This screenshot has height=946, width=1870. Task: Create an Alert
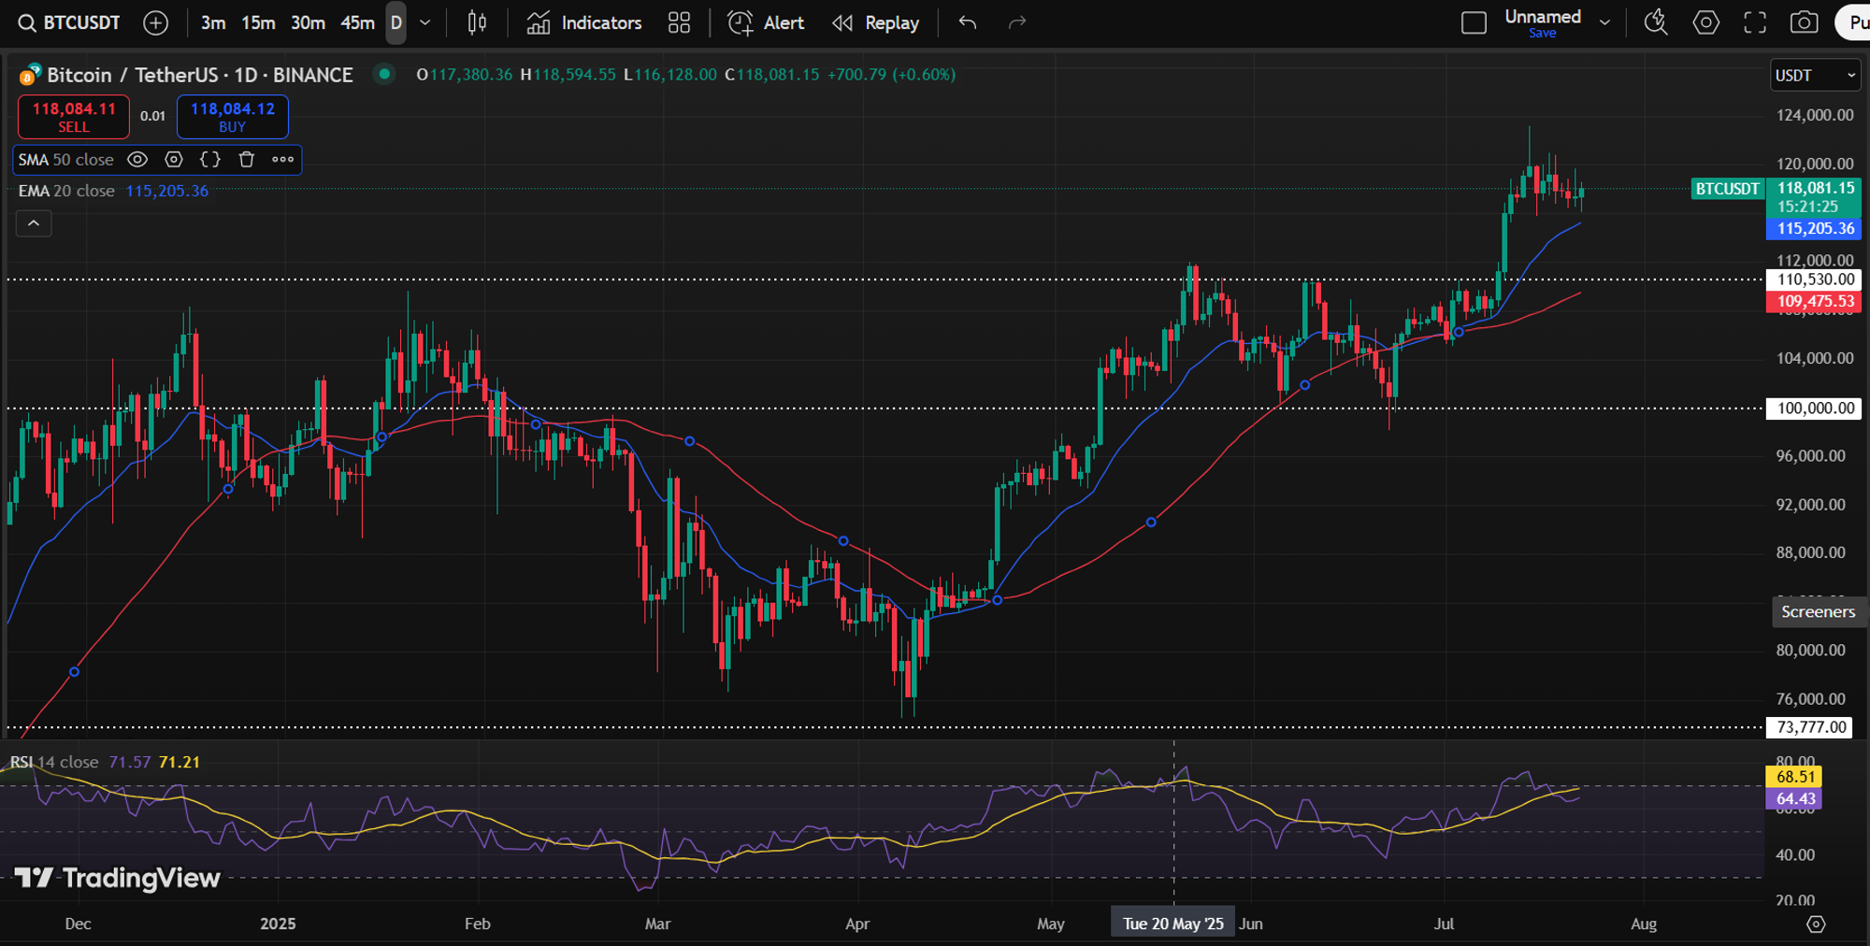[x=766, y=22]
